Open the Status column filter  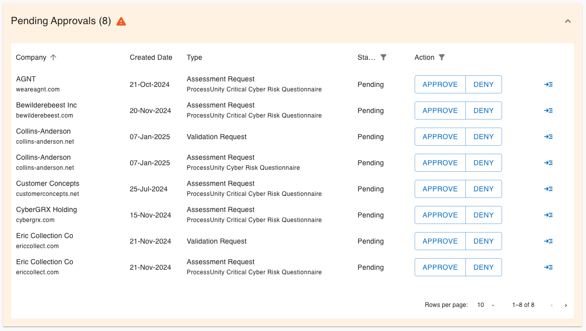(x=383, y=57)
